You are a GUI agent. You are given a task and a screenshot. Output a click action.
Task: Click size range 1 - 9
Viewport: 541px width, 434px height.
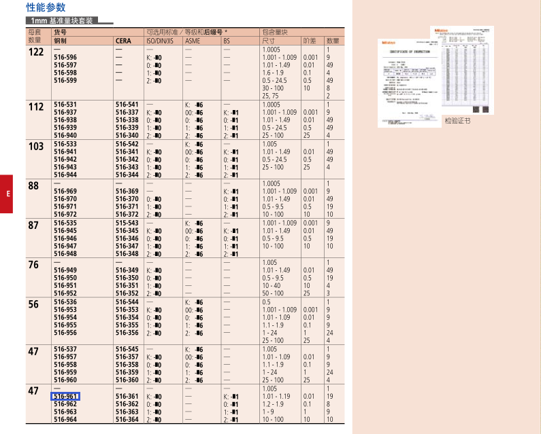(268, 412)
